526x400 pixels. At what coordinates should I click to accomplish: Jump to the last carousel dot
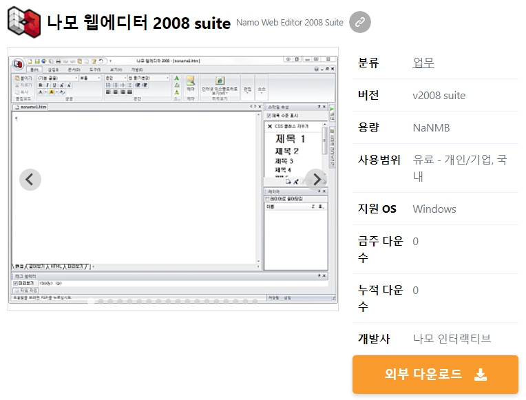(255, 302)
